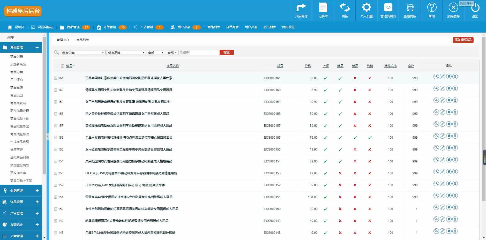Open the 所有品牌 brand dropdown
The height and width of the screenshot is (240, 486).
[x=126, y=52]
